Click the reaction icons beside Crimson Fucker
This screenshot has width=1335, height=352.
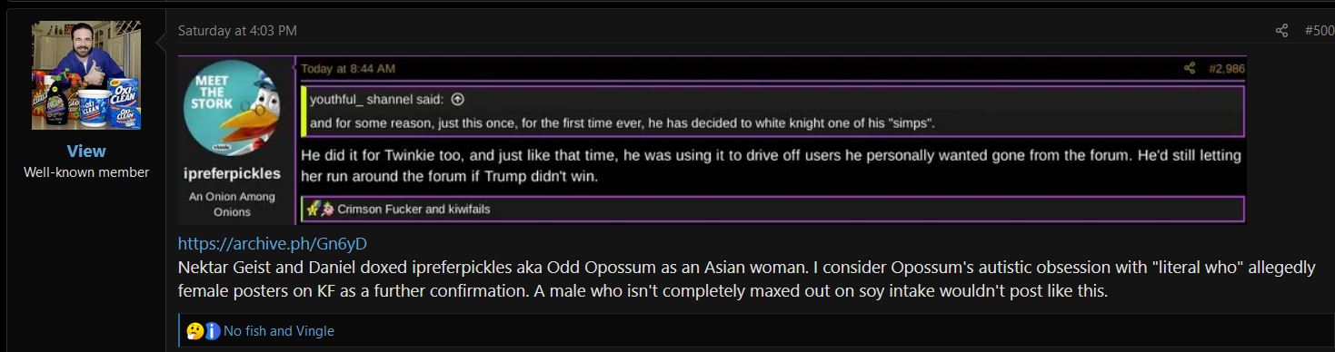click(320, 209)
